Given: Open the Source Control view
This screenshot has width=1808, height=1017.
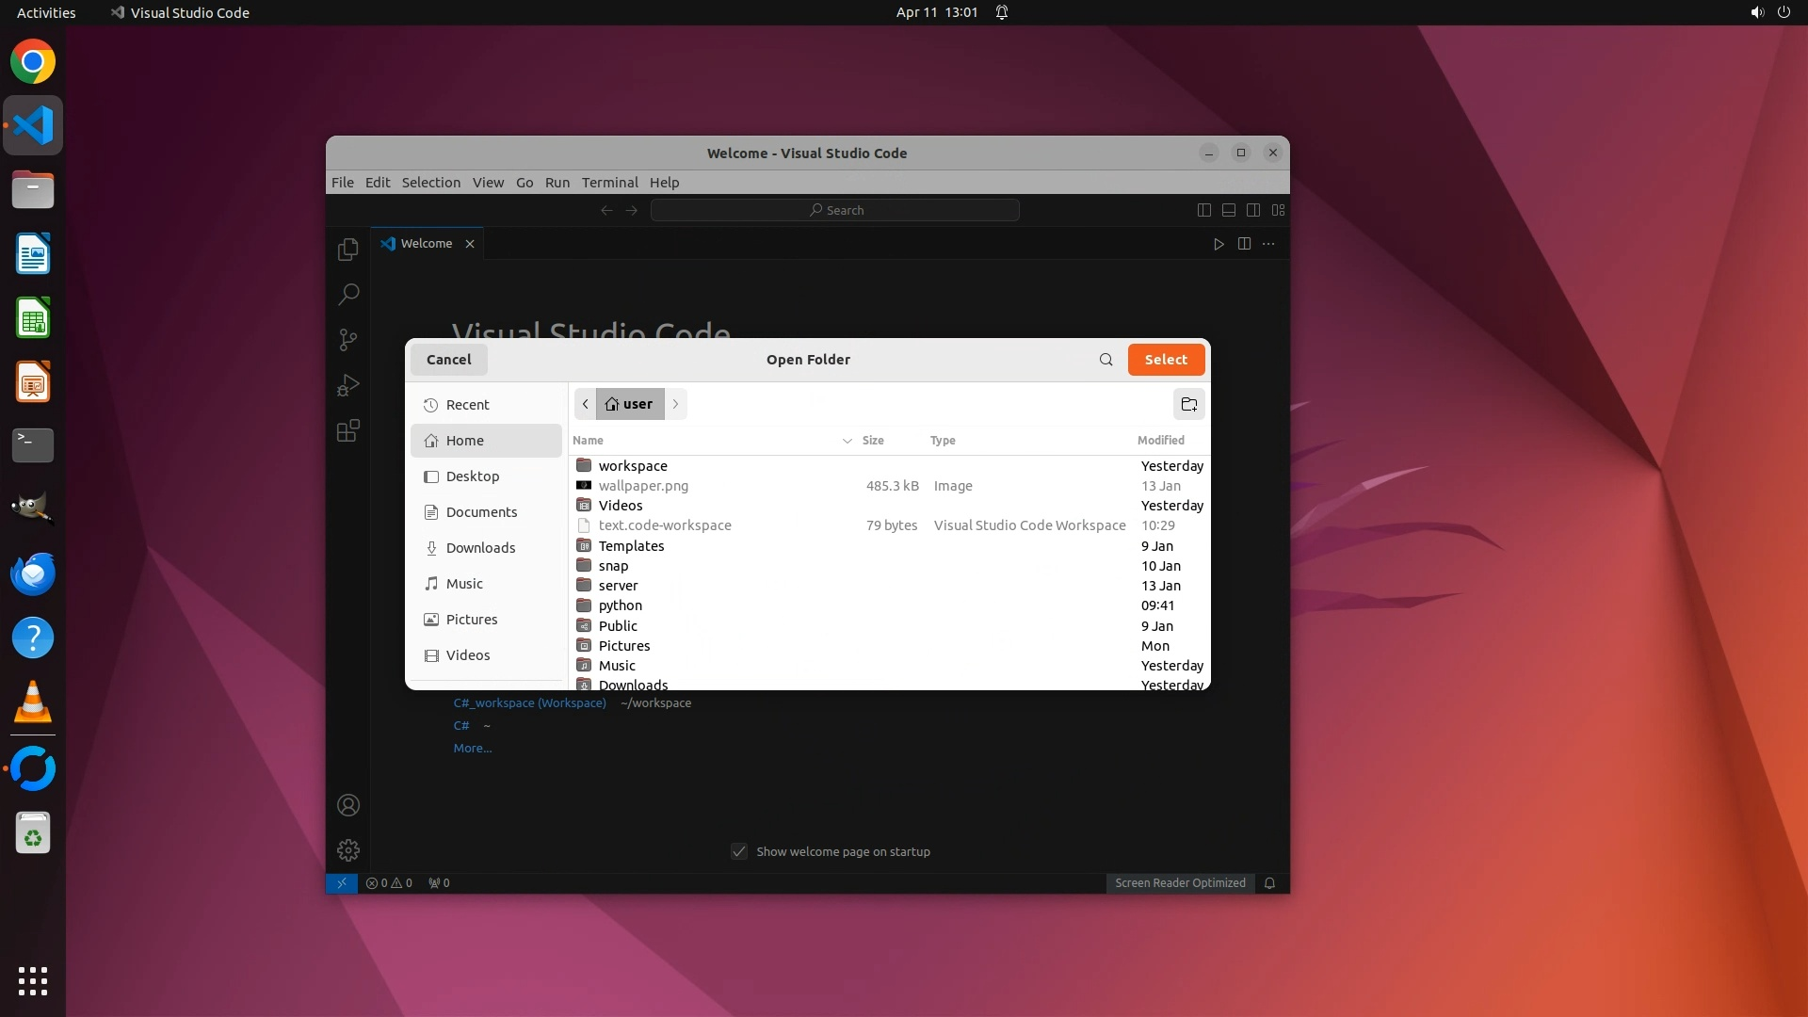Looking at the screenshot, I should (x=347, y=339).
